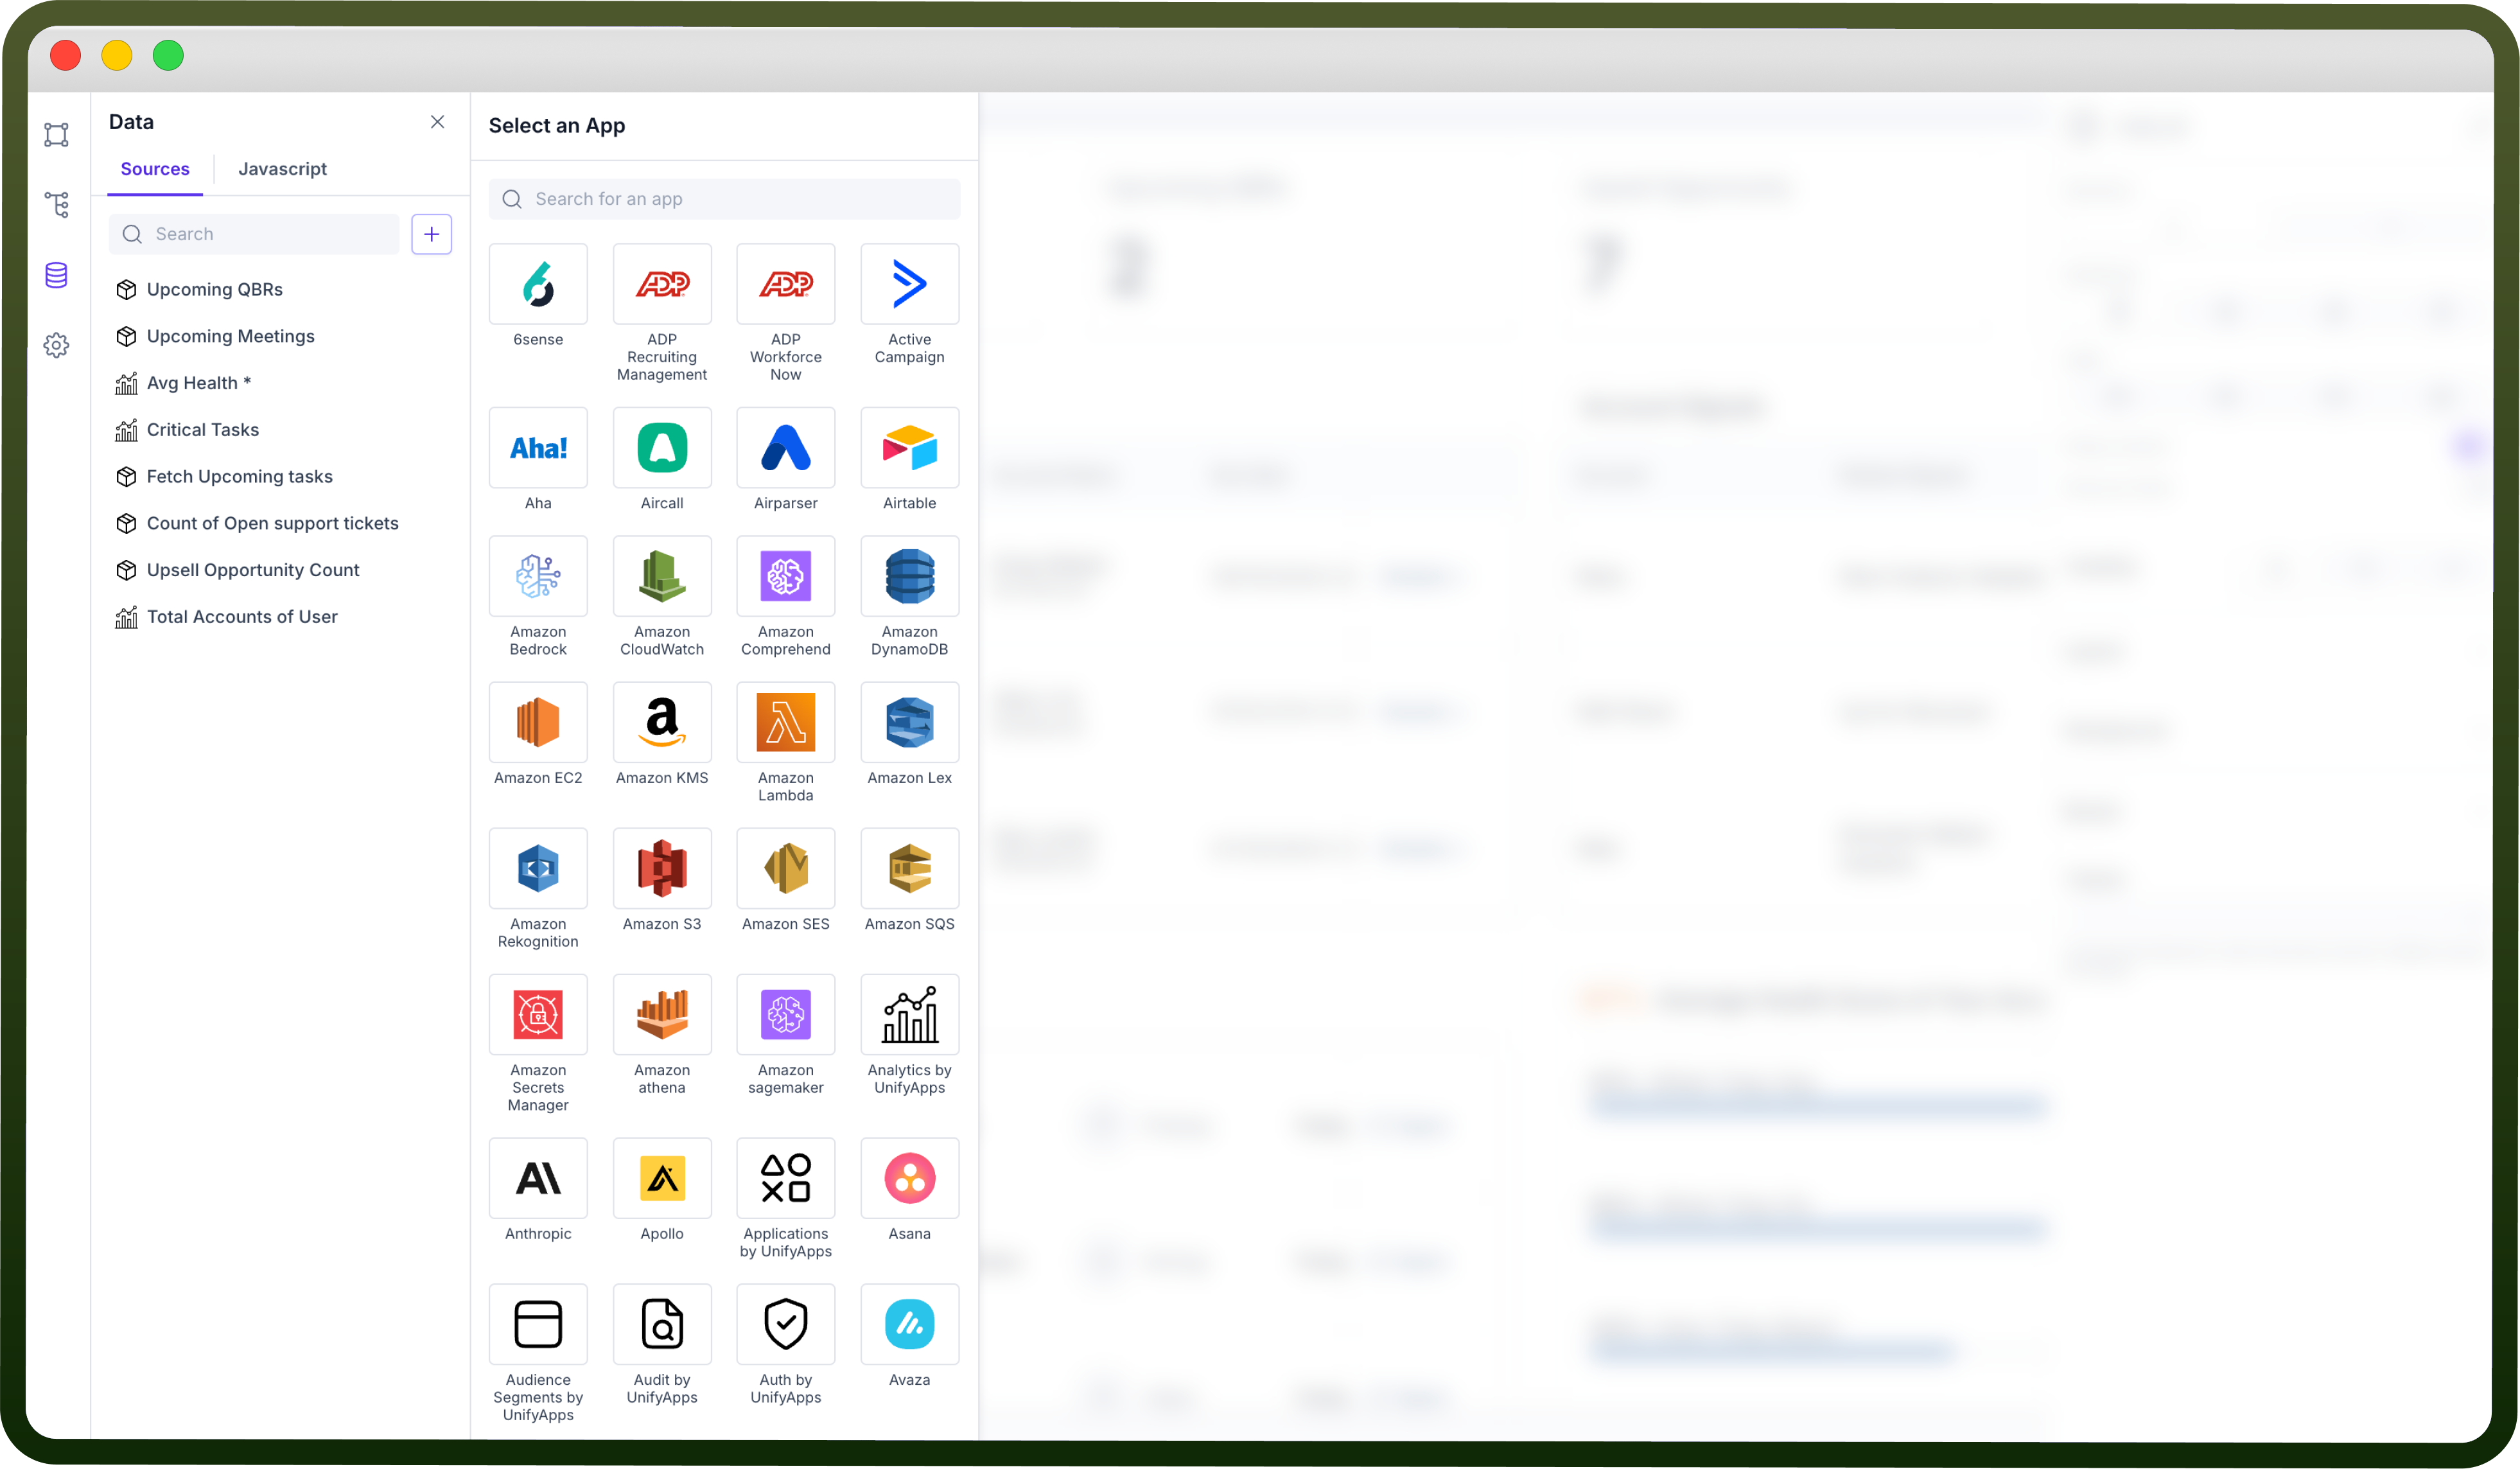Choose the Amazon Lex app icon
The image size is (2520, 1469).
click(910, 722)
